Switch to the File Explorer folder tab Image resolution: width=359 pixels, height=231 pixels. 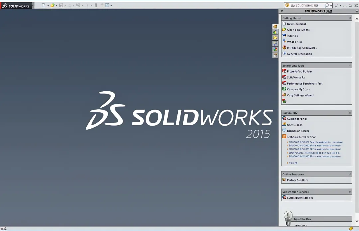pyautogui.click(x=275, y=38)
